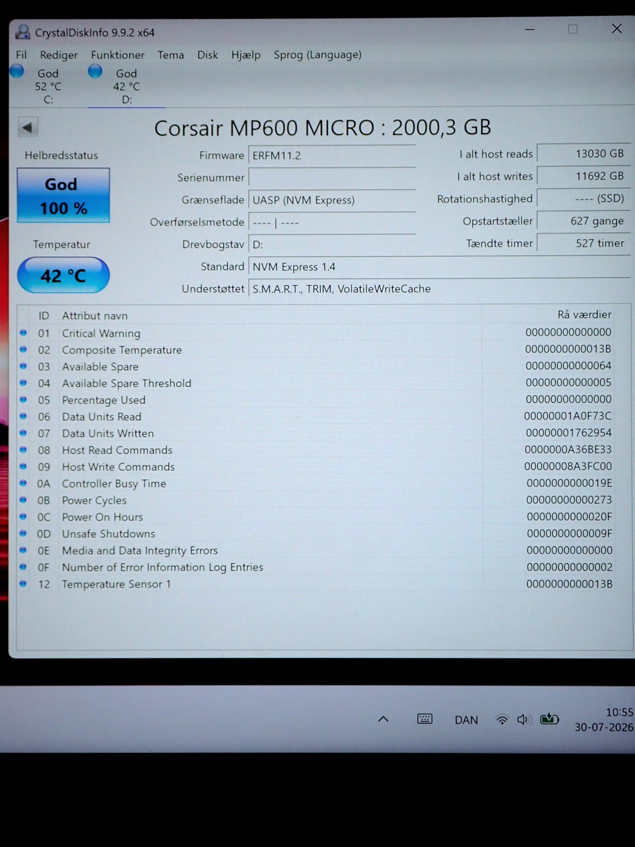Screen dimensions: 635x847
Task: Click the Opstartstæller value 627 gange
Action: click(x=583, y=221)
